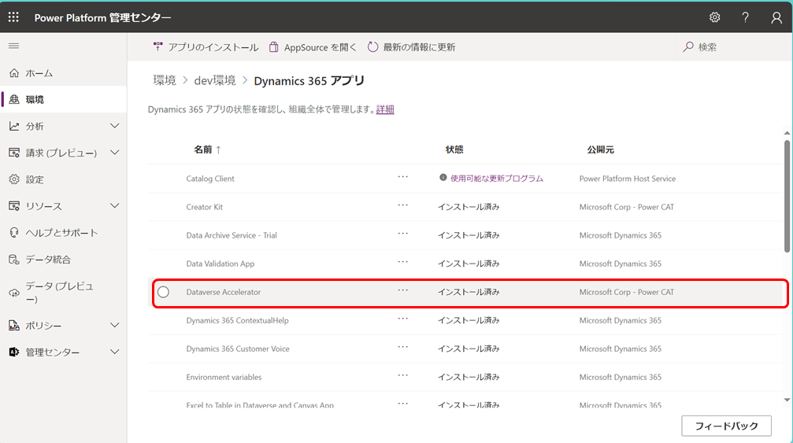The width and height of the screenshot is (793, 443).
Task: Click アプリのインストール toolbar button
Action: pyautogui.click(x=206, y=47)
